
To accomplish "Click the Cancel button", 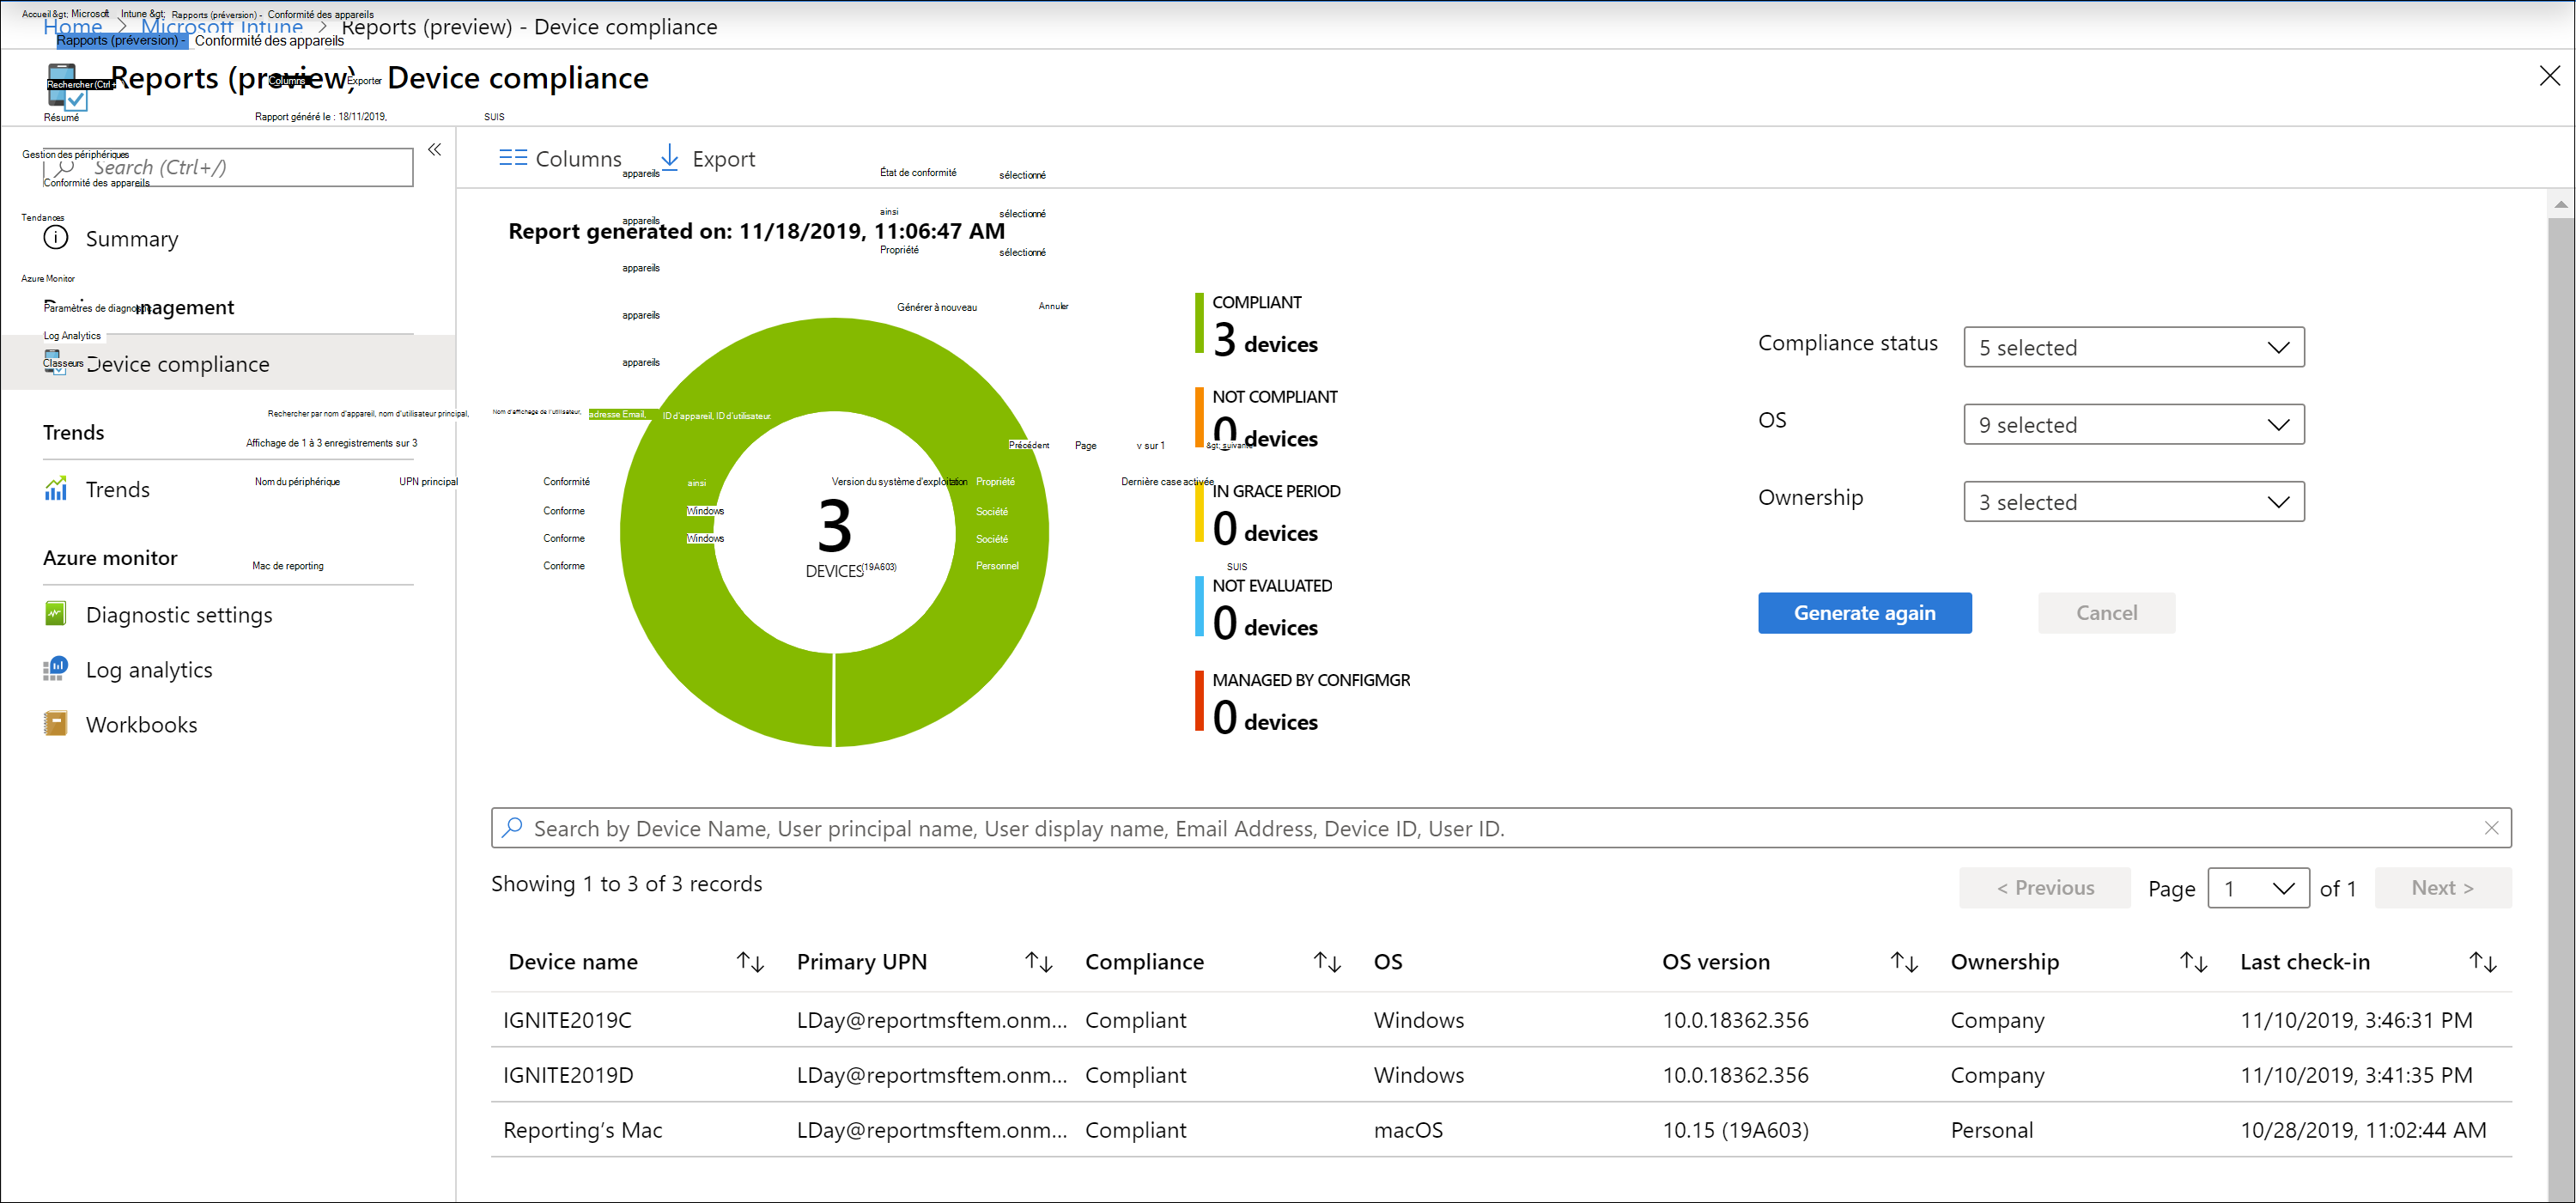I will (2106, 611).
